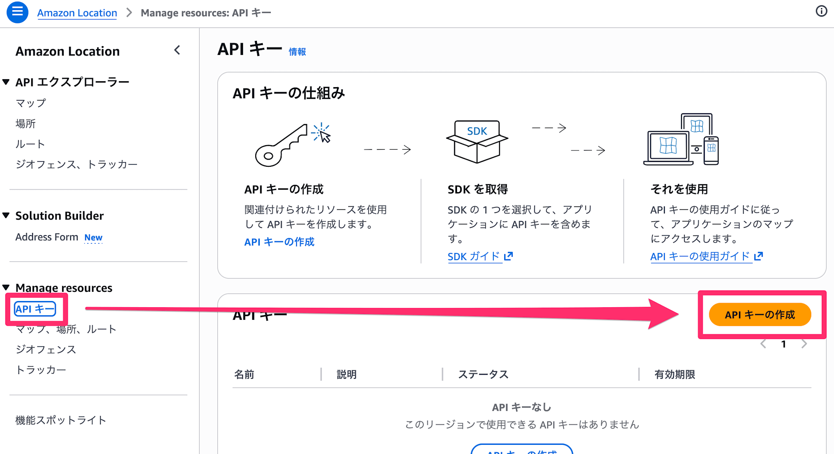The image size is (834, 454).
Task: Open the hamburger navigation menu
Action: click(17, 12)
